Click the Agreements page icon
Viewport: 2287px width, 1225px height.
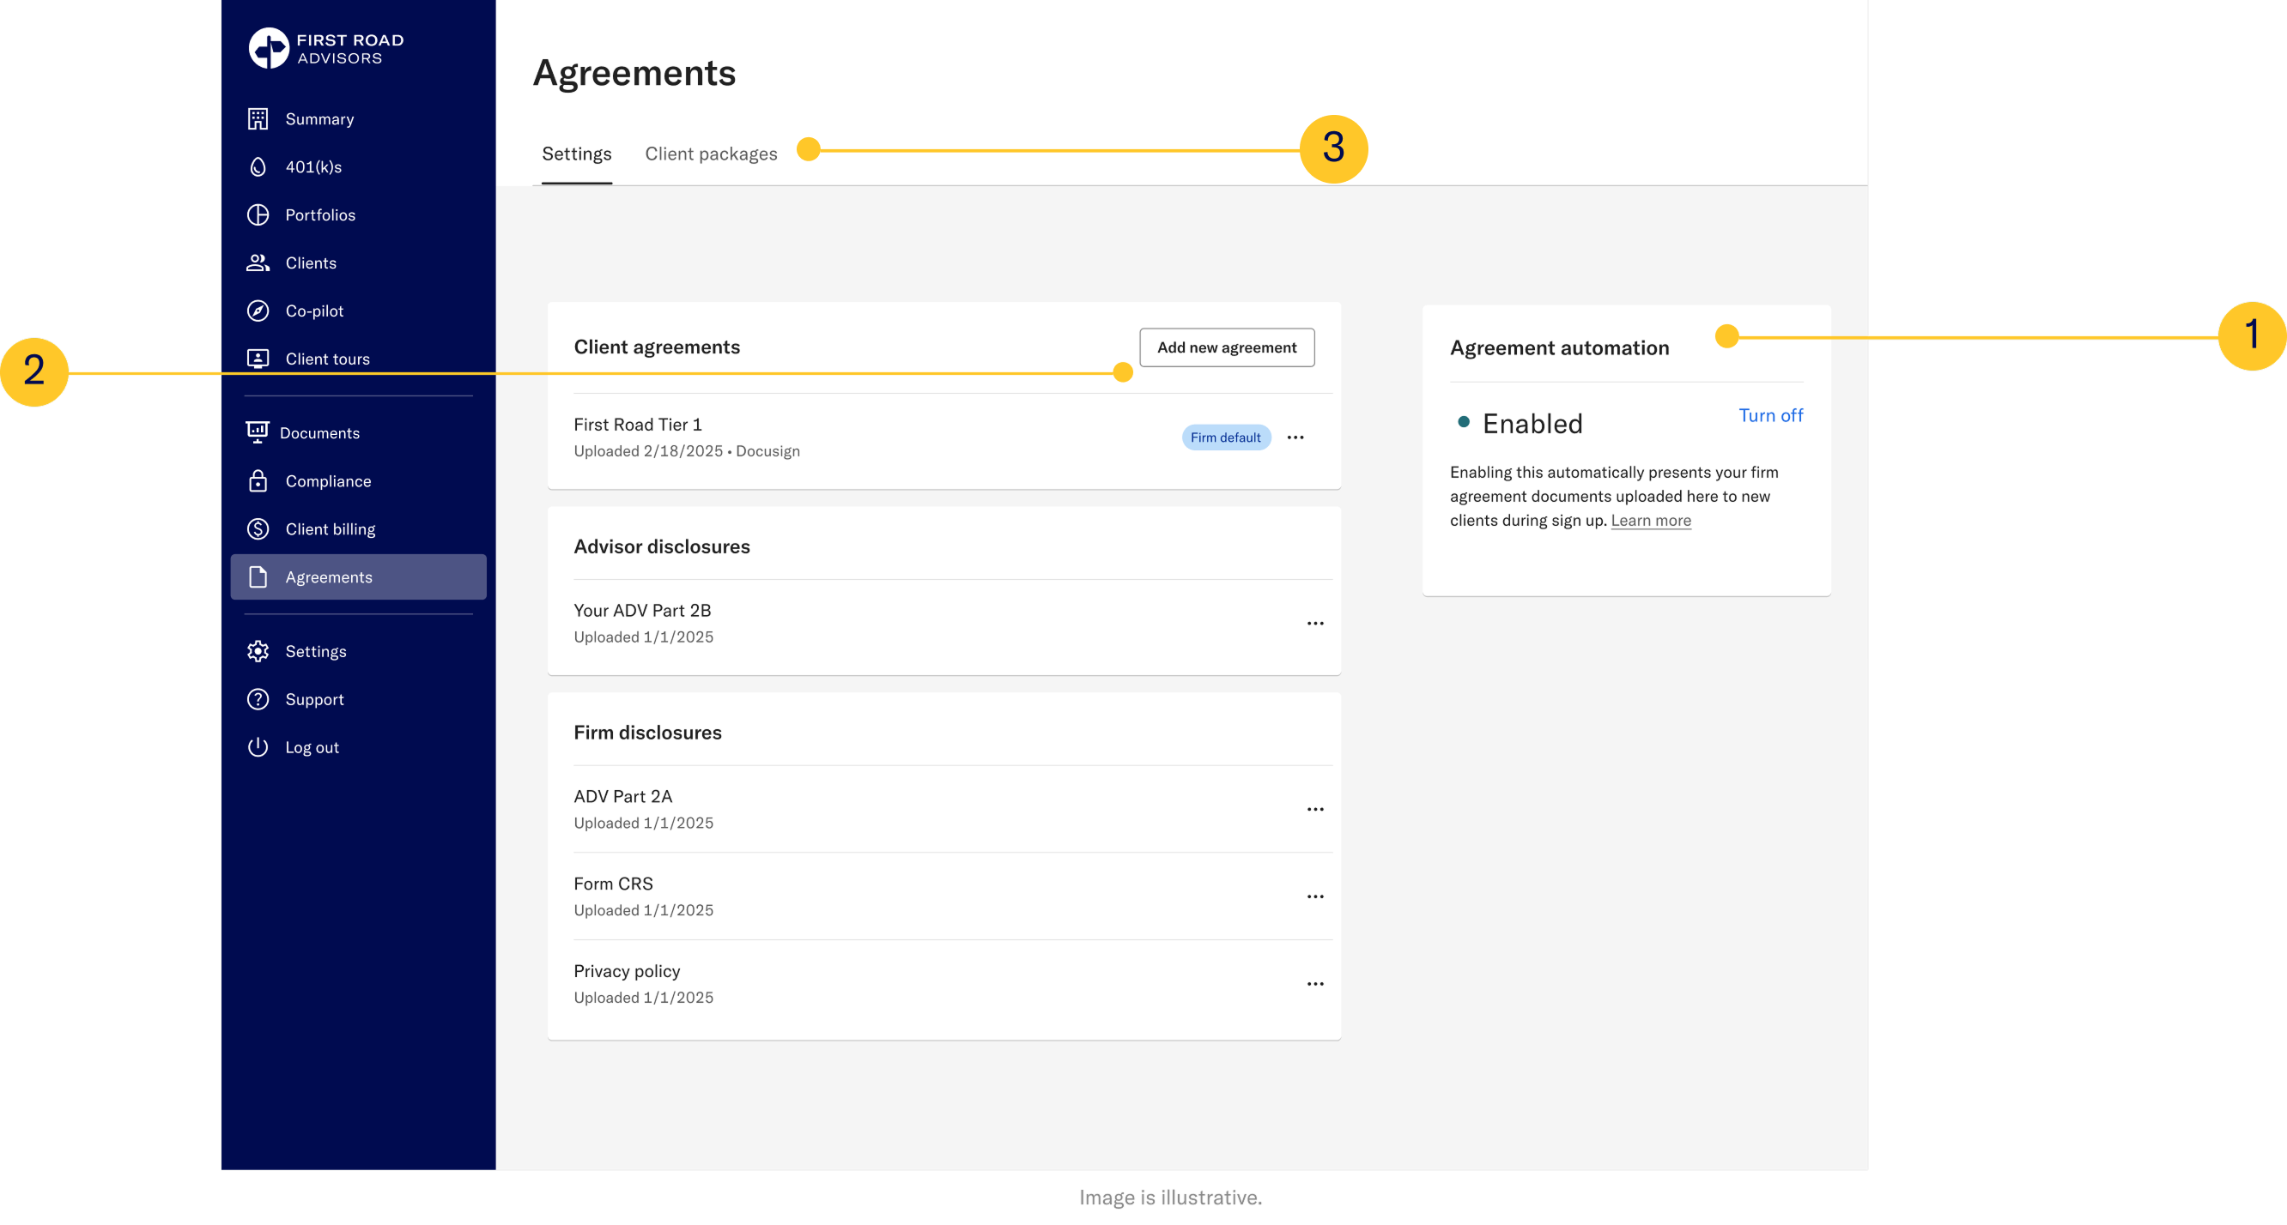coord(258,576)
